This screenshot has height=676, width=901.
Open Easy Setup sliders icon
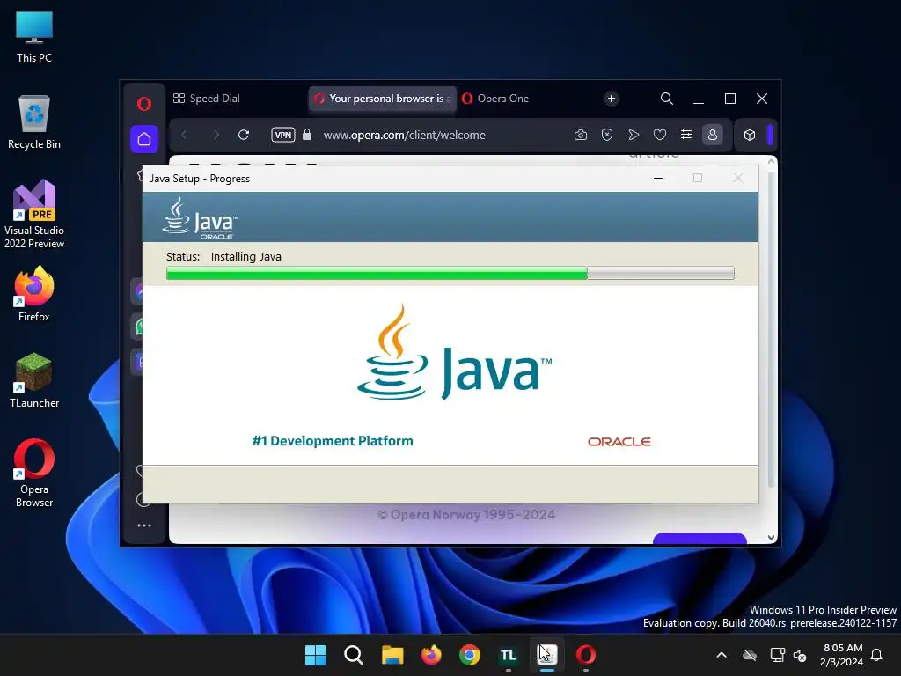pos(686,135)
